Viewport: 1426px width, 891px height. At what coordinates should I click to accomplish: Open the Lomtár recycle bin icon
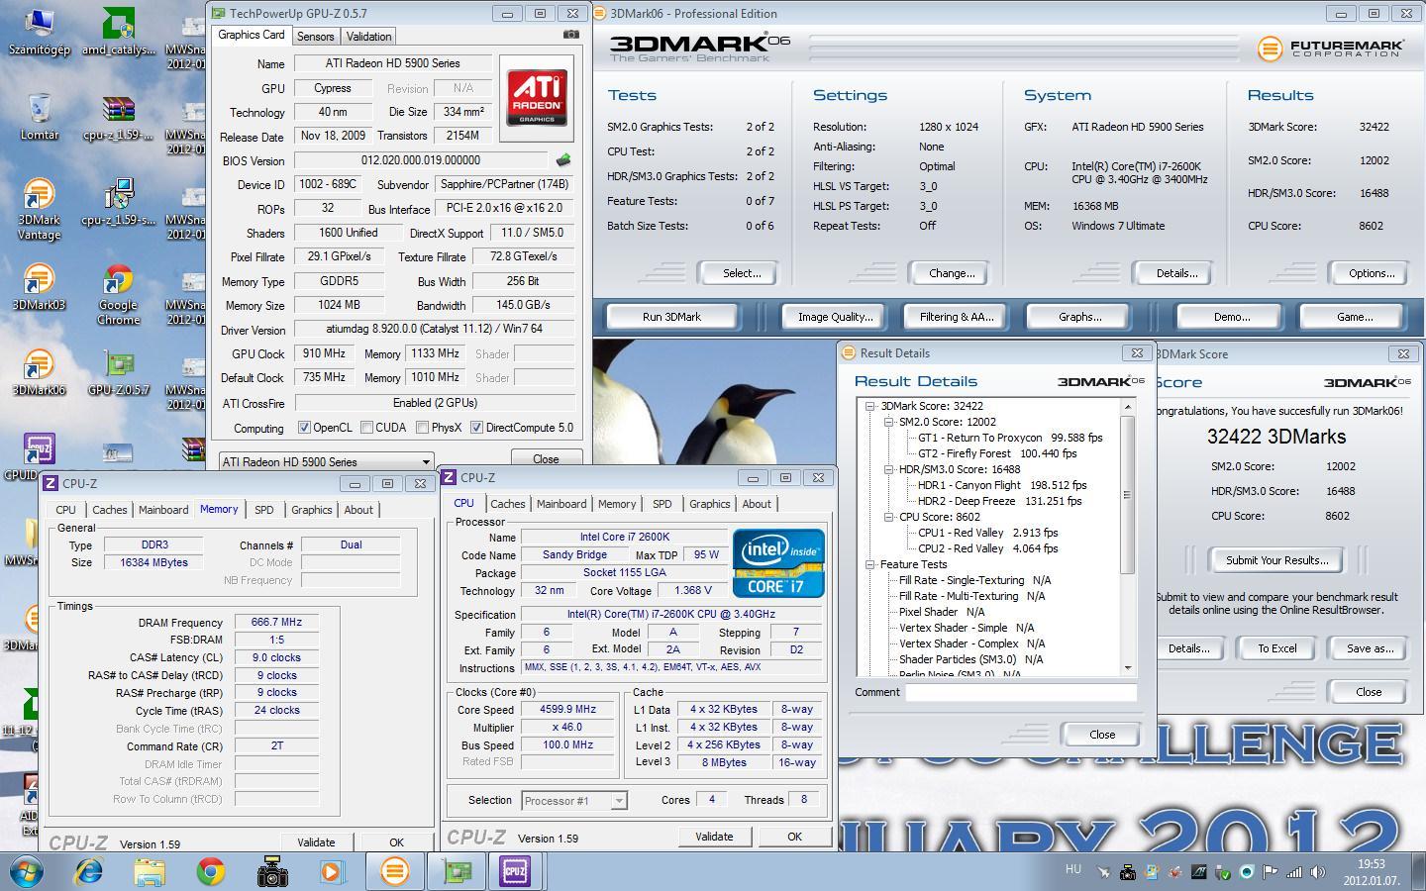(x=40, y=117)
